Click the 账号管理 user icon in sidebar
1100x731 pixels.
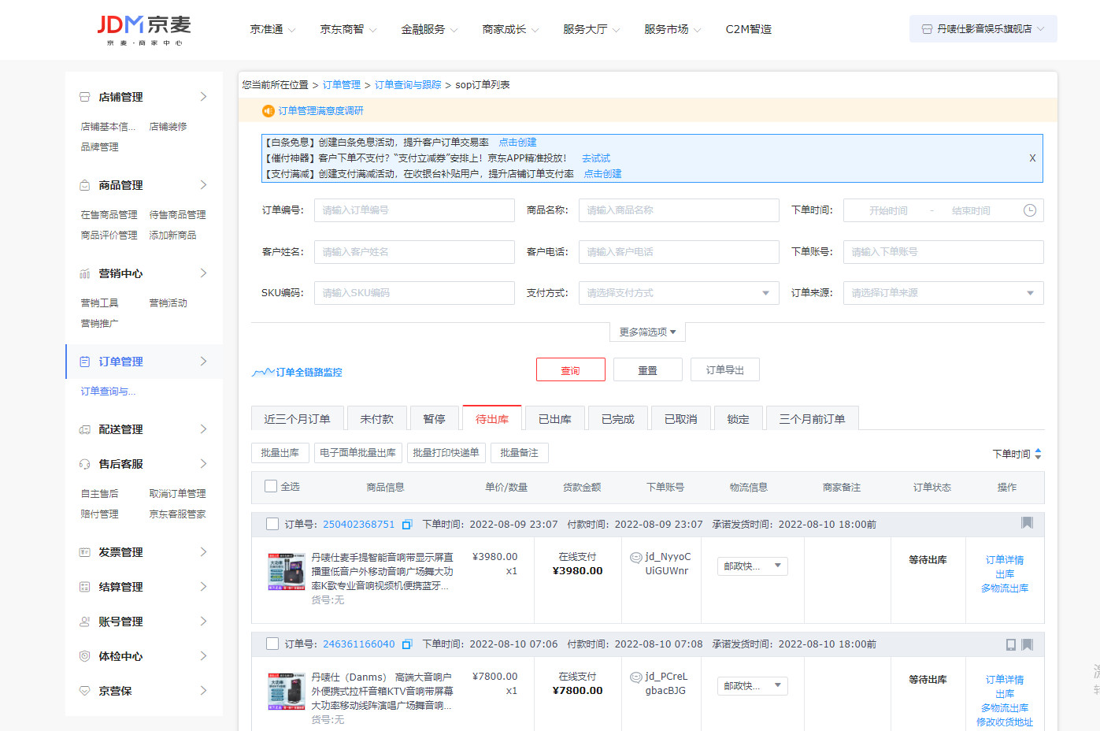[84, 622]
